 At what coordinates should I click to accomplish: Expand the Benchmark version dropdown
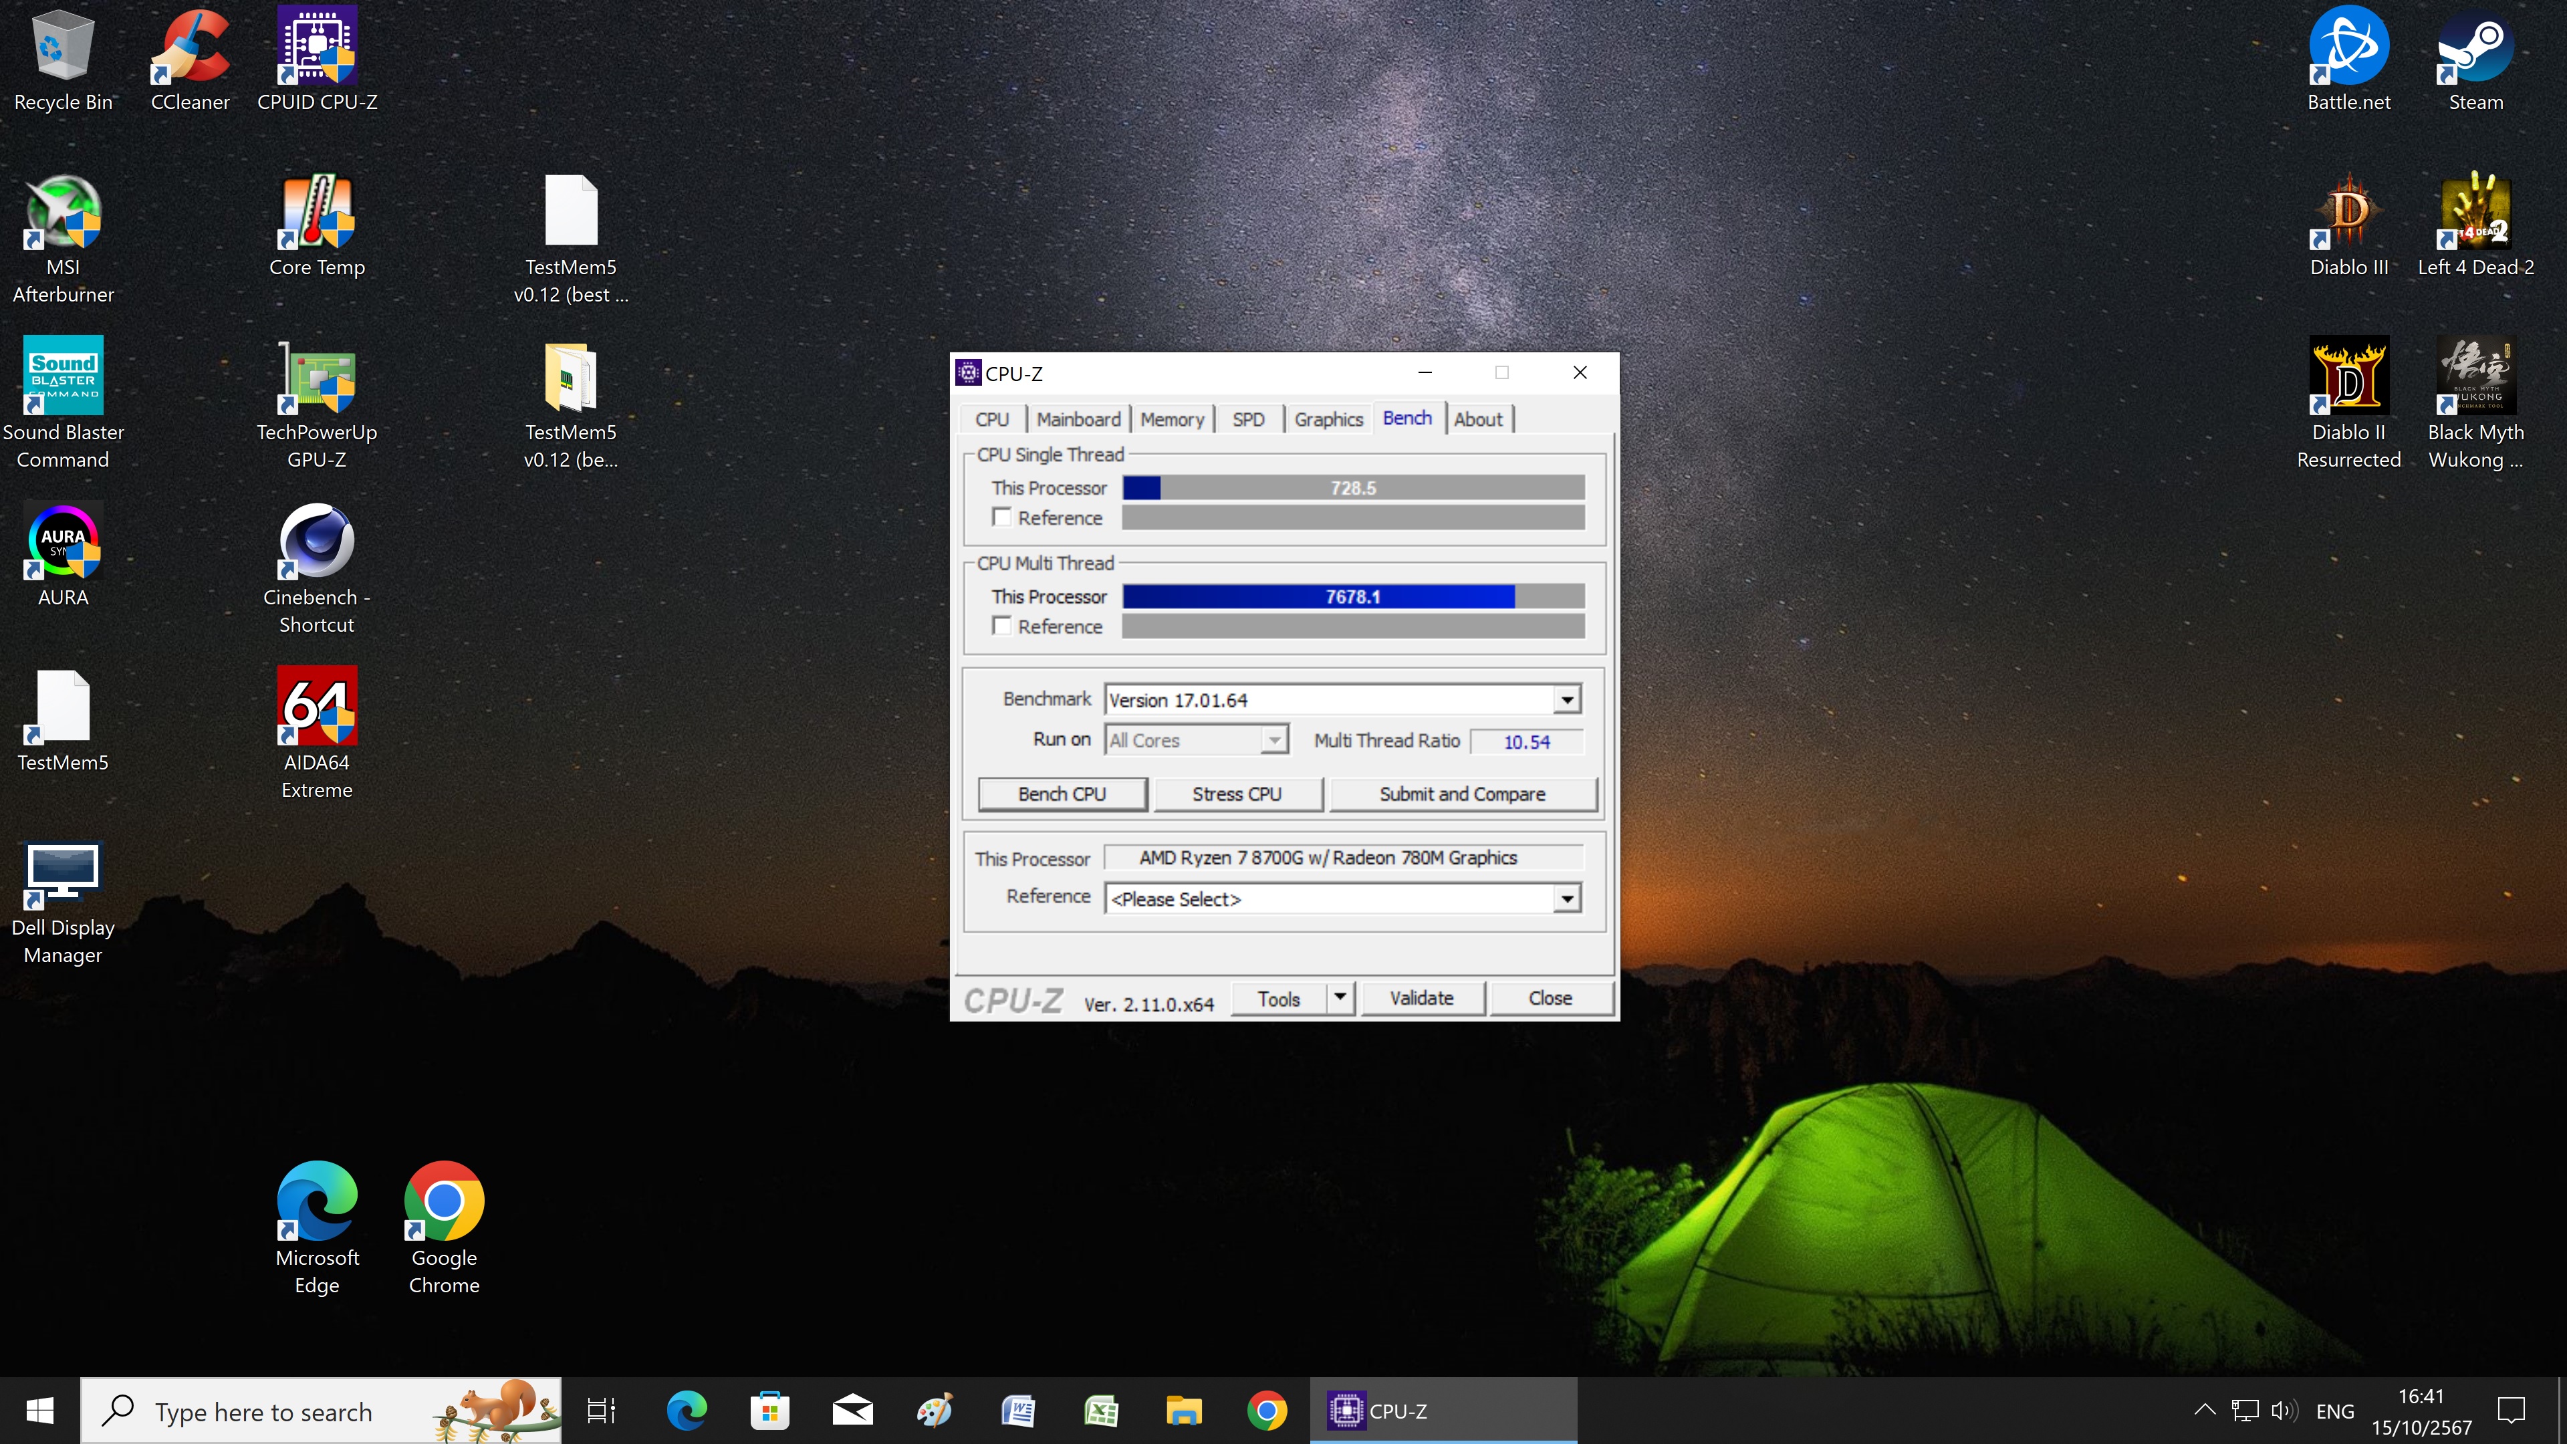coord(1566,699)
